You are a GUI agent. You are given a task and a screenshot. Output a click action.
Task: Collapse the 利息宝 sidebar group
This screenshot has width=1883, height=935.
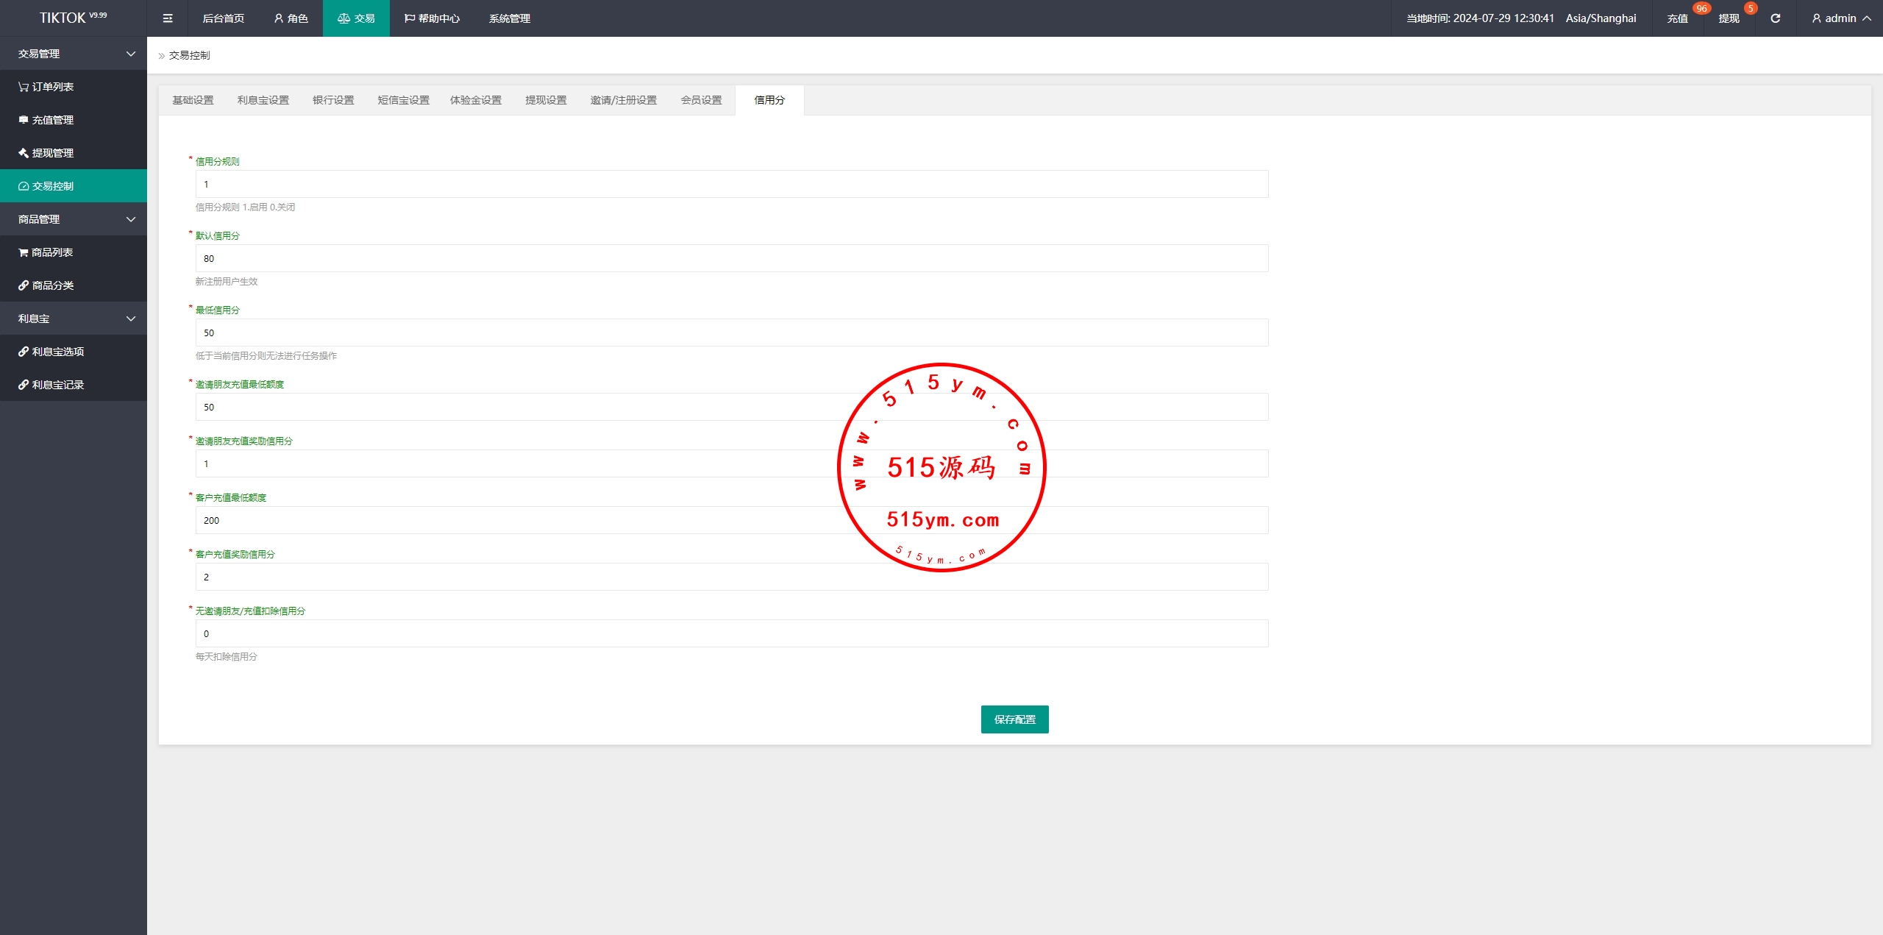pyautogui.click(x=74, y=319)
